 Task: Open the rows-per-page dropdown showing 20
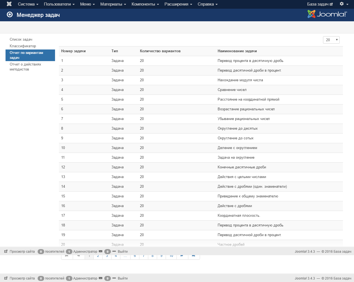331,40
